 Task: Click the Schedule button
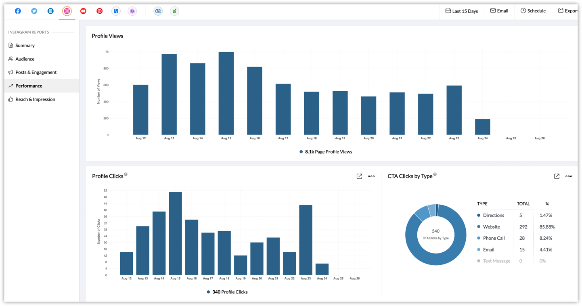[x=533, y=11]
